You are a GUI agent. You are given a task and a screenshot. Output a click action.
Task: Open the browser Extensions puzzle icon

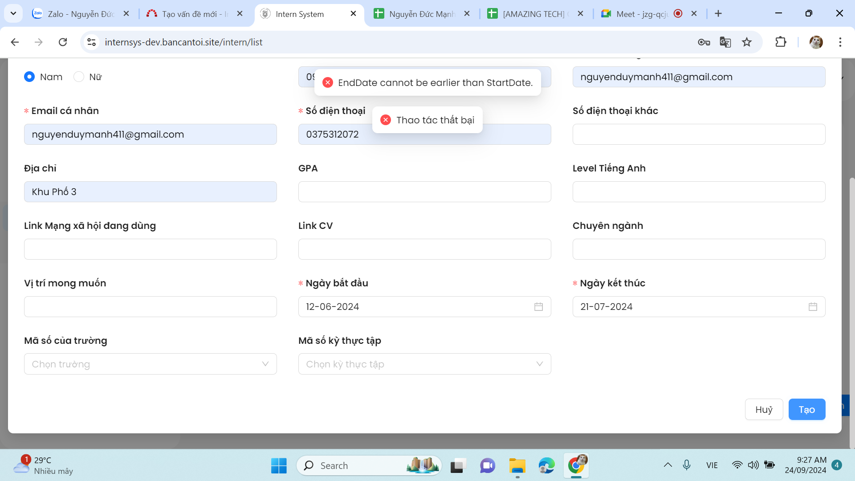tap(781, 42)
